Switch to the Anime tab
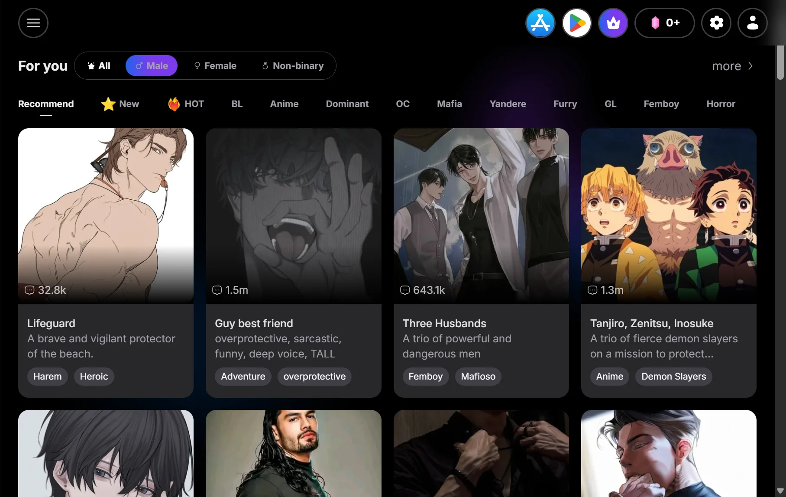 click(284, 104)
